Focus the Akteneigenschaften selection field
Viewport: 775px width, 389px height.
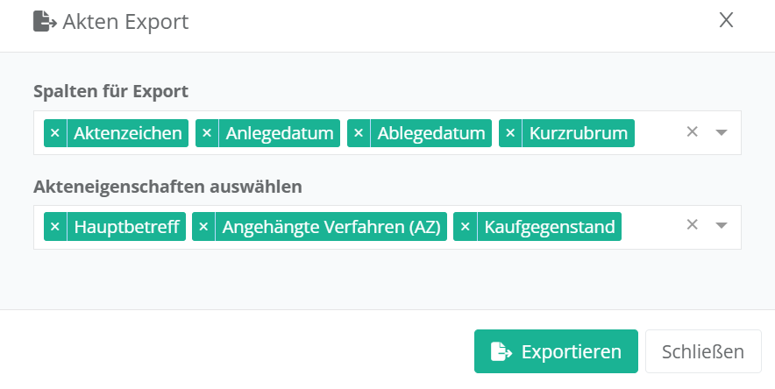(x=653, y=227)
